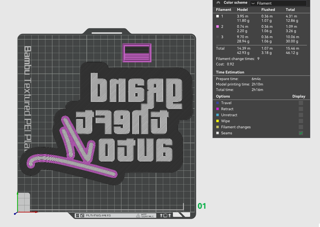Click the Options heading
Screen dimensions: 320x227
click(223, 96)
